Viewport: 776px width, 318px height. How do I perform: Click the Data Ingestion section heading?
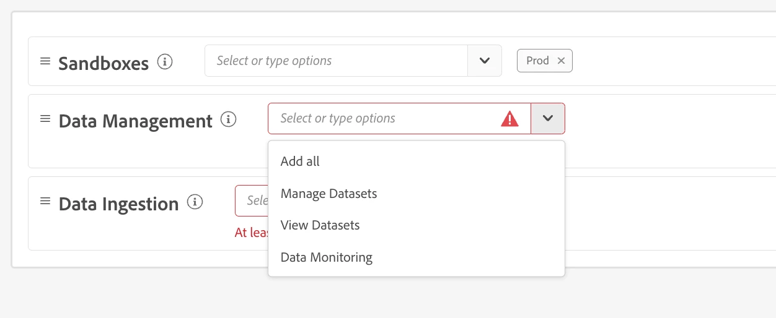[x=118, y=204]
